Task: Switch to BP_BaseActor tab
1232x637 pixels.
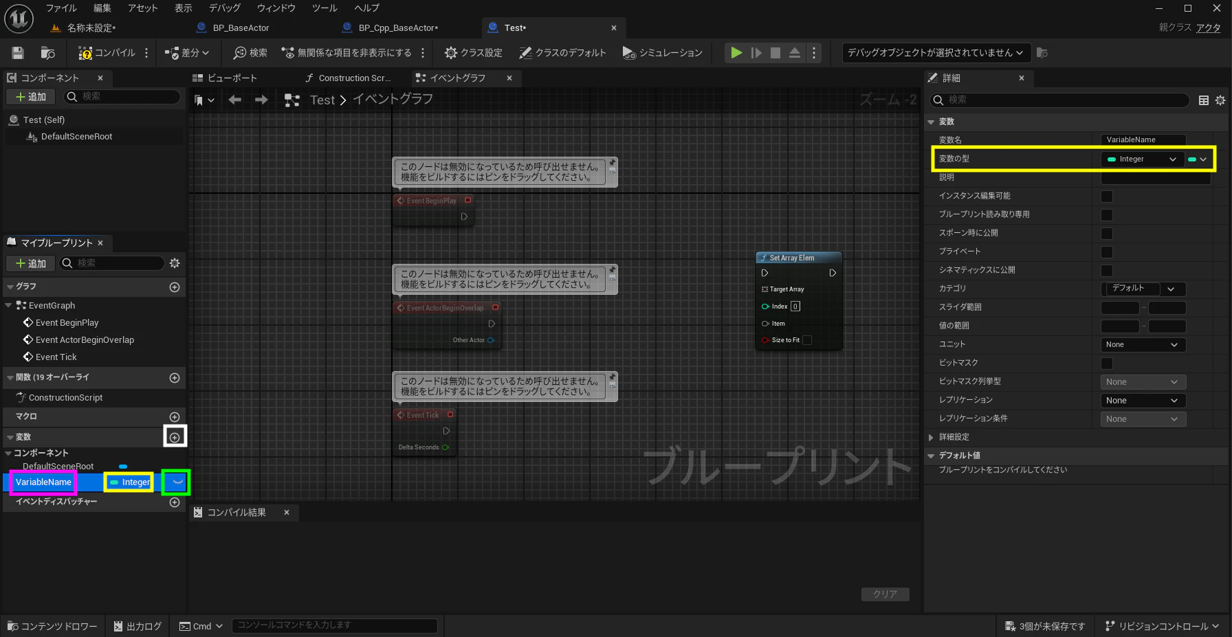Action: tap(241, 28)
